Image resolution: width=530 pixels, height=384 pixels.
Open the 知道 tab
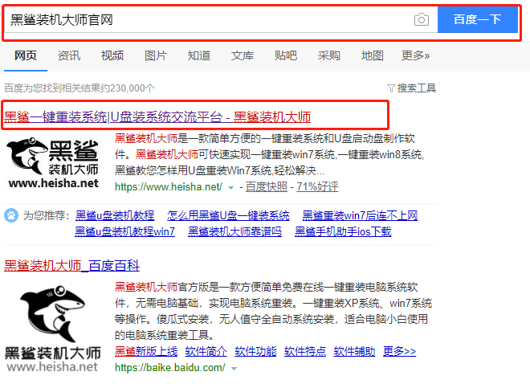pyautogui.click(x=199, y=55)
